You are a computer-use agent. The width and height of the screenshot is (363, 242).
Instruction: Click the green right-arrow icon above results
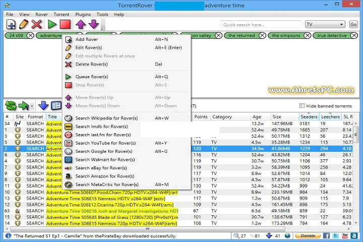[23, 106]
